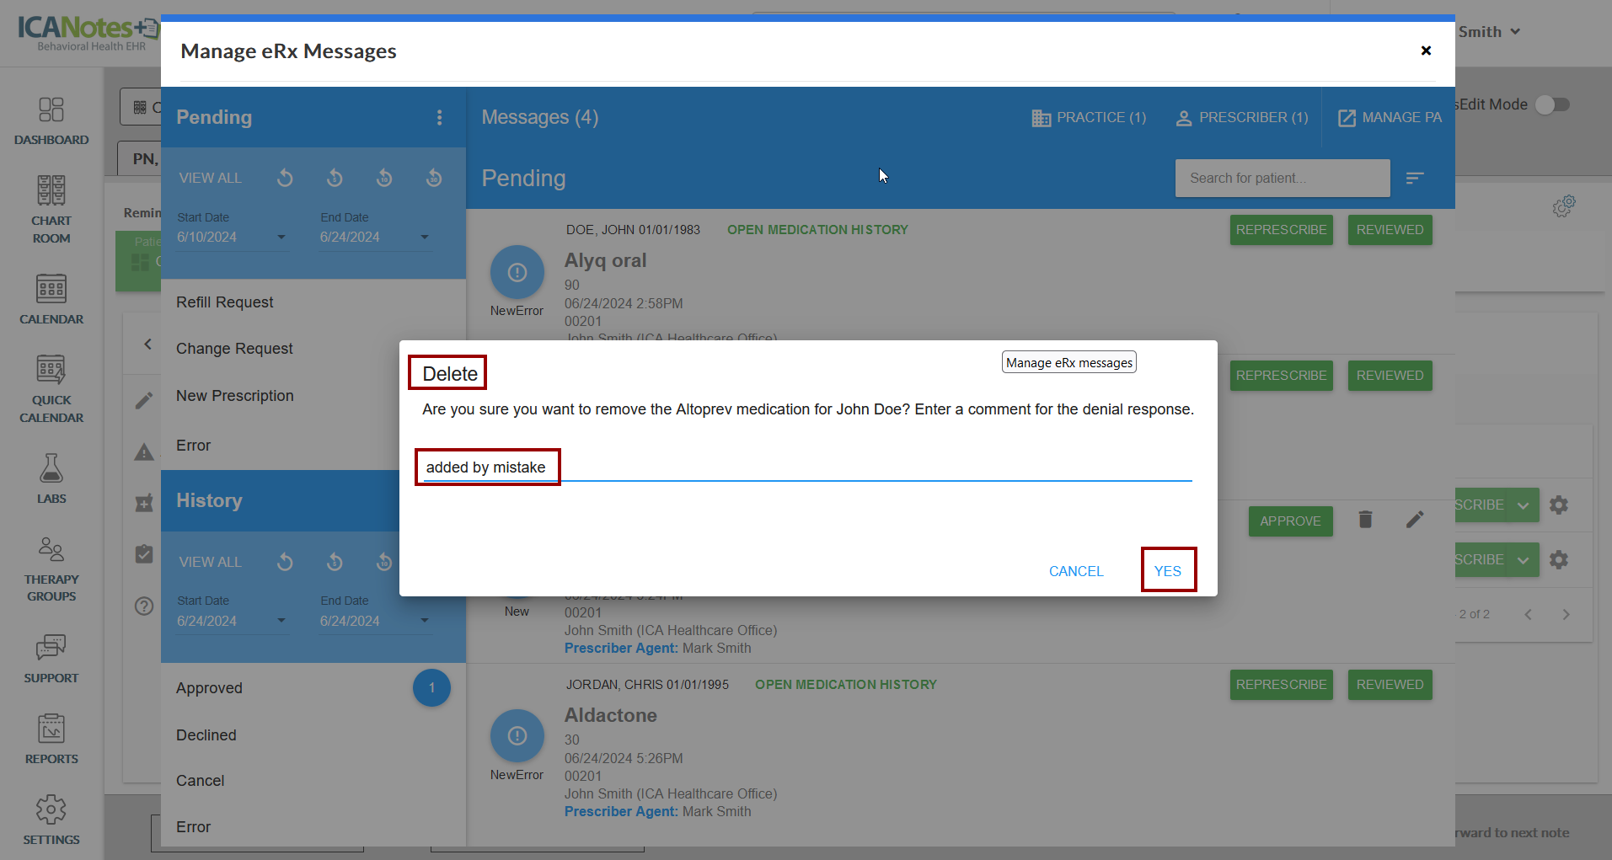Open medication history for DOE, JOHN
The width and height of the screenshot is (1612, 860).
pyautogui.click(x=817, y=230)
